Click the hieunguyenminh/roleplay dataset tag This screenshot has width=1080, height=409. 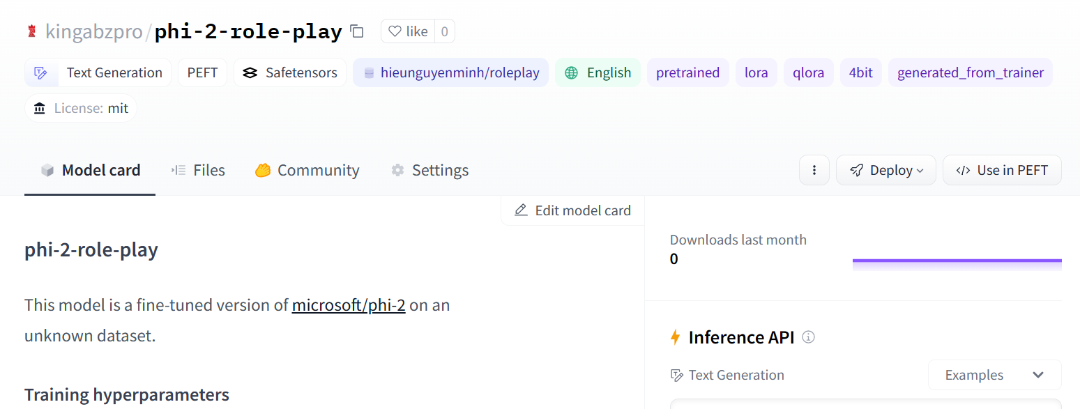[450, 72]
